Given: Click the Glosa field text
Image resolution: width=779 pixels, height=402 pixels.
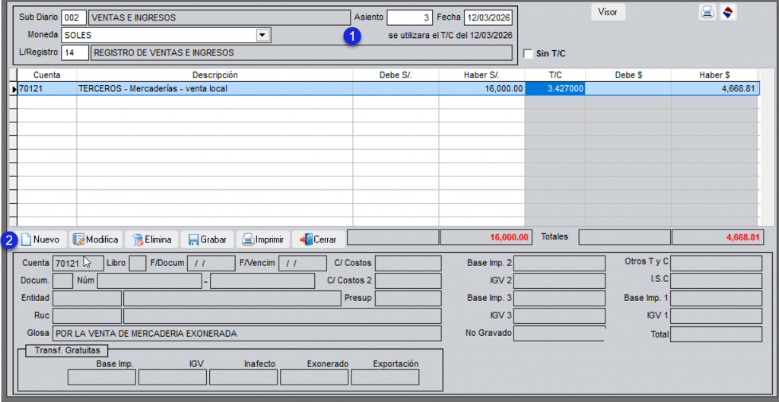Looking at the screenshot, I should 247,334.
